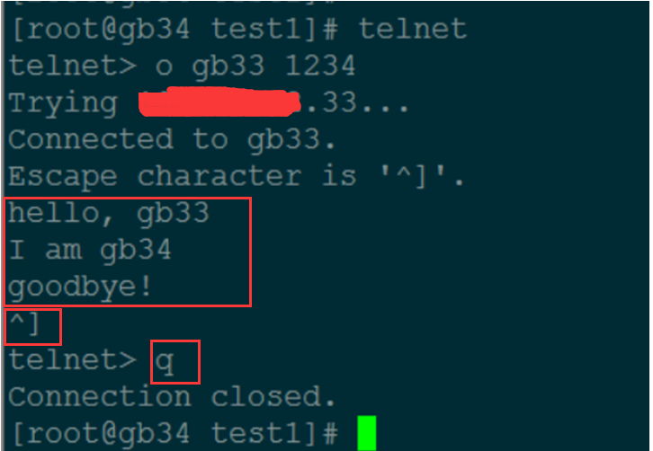
Task: Click the word 'closed.' on status line
Action: pyautogui.click(x=273, y=396)
